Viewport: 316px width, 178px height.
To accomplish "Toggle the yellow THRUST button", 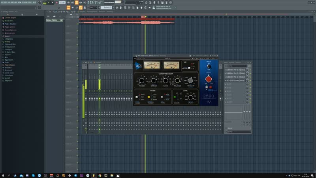I will pyautogui.click(x=149, y=97).
